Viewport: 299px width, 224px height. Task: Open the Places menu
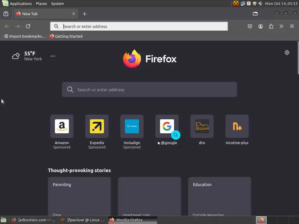point(41,3)
